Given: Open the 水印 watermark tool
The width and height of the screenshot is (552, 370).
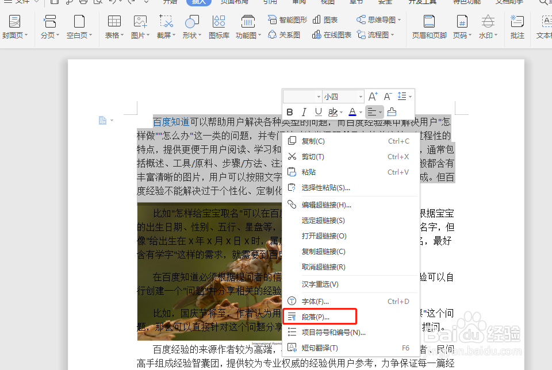Looking at the screenshot, I should 488,27.
